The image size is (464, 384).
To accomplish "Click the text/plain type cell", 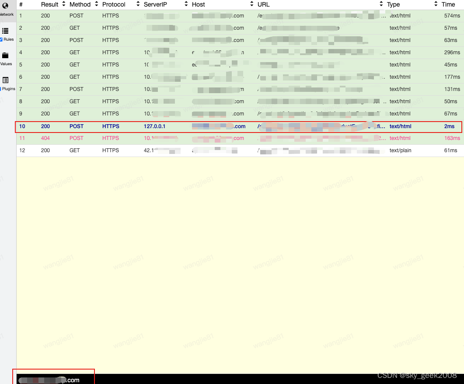I will pyautogui.click(x=401, y=150).
